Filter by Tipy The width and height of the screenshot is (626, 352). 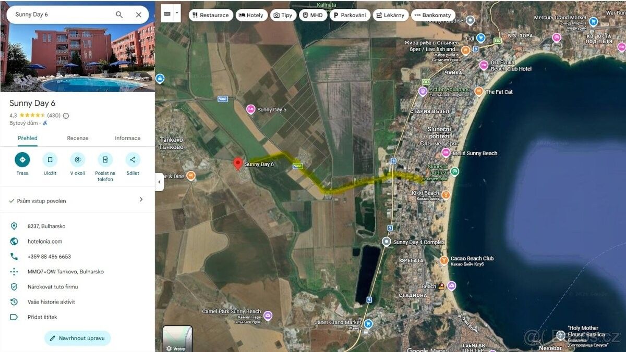coord(282,15)
